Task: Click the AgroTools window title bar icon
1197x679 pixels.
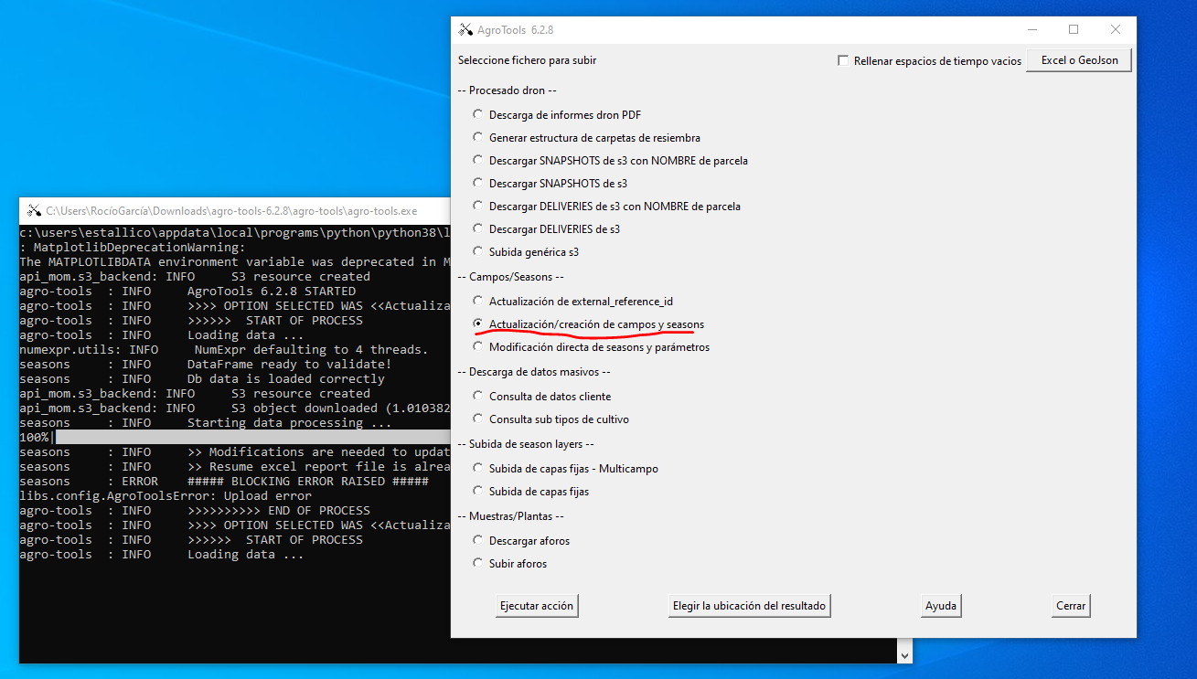Action: [466, 30]
